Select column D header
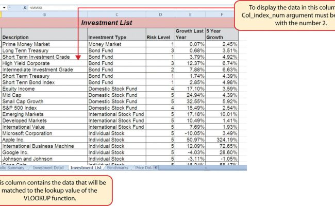This screenshot has height=206, width=335. [x=160, y=14]
